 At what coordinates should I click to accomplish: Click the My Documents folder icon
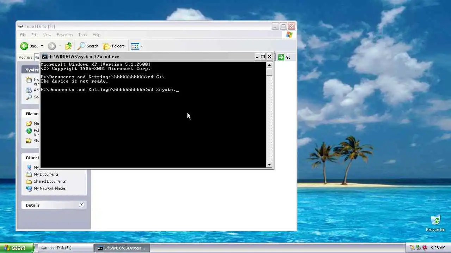pyautogui.click(x=29, y=174)
